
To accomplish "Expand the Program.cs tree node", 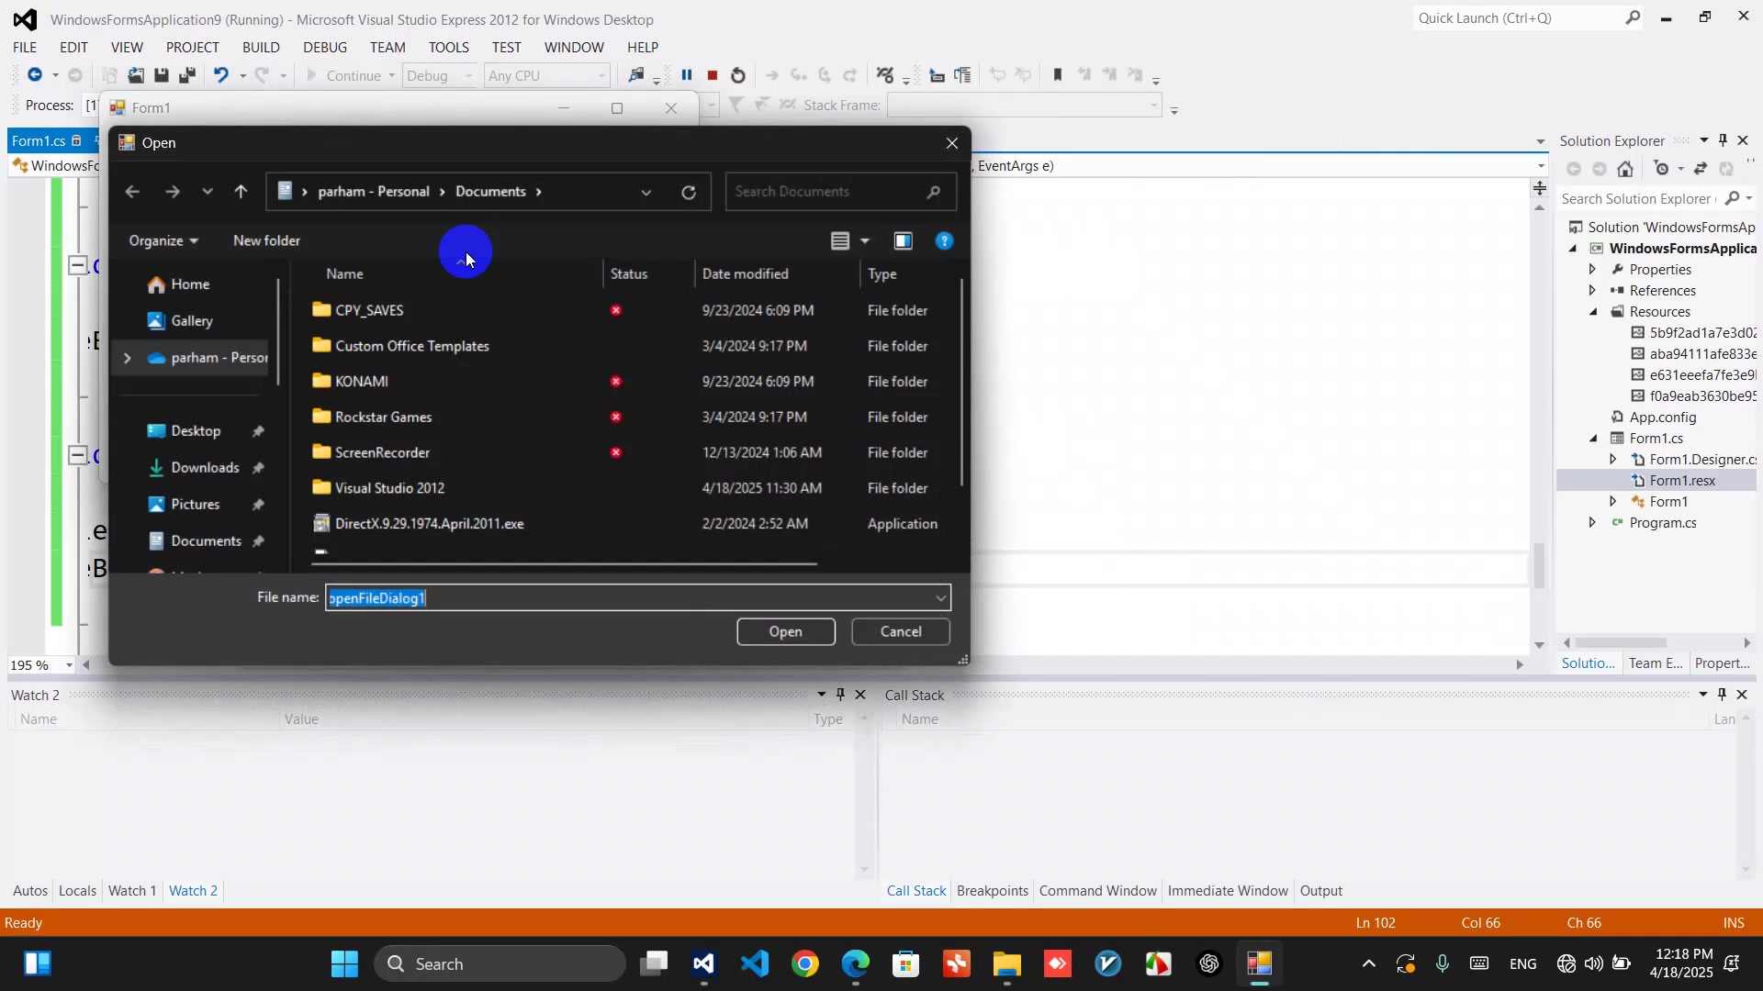I will point(1593,522).
